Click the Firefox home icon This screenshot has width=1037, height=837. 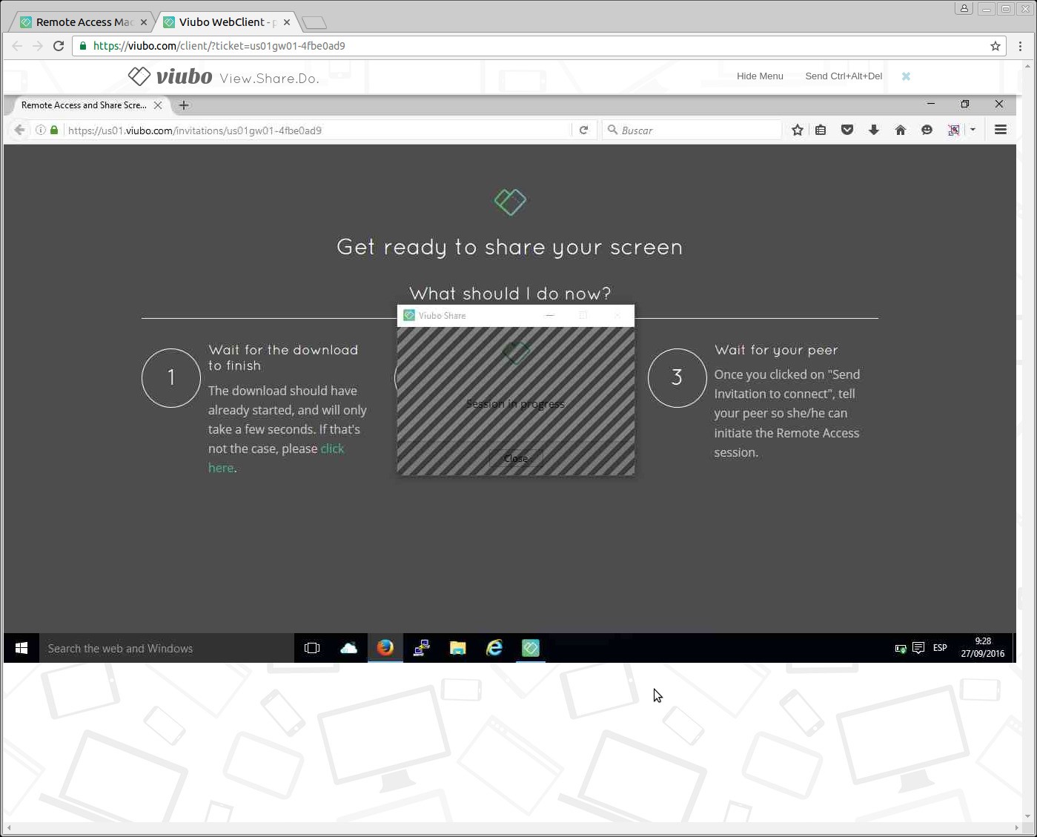[901, 130]
